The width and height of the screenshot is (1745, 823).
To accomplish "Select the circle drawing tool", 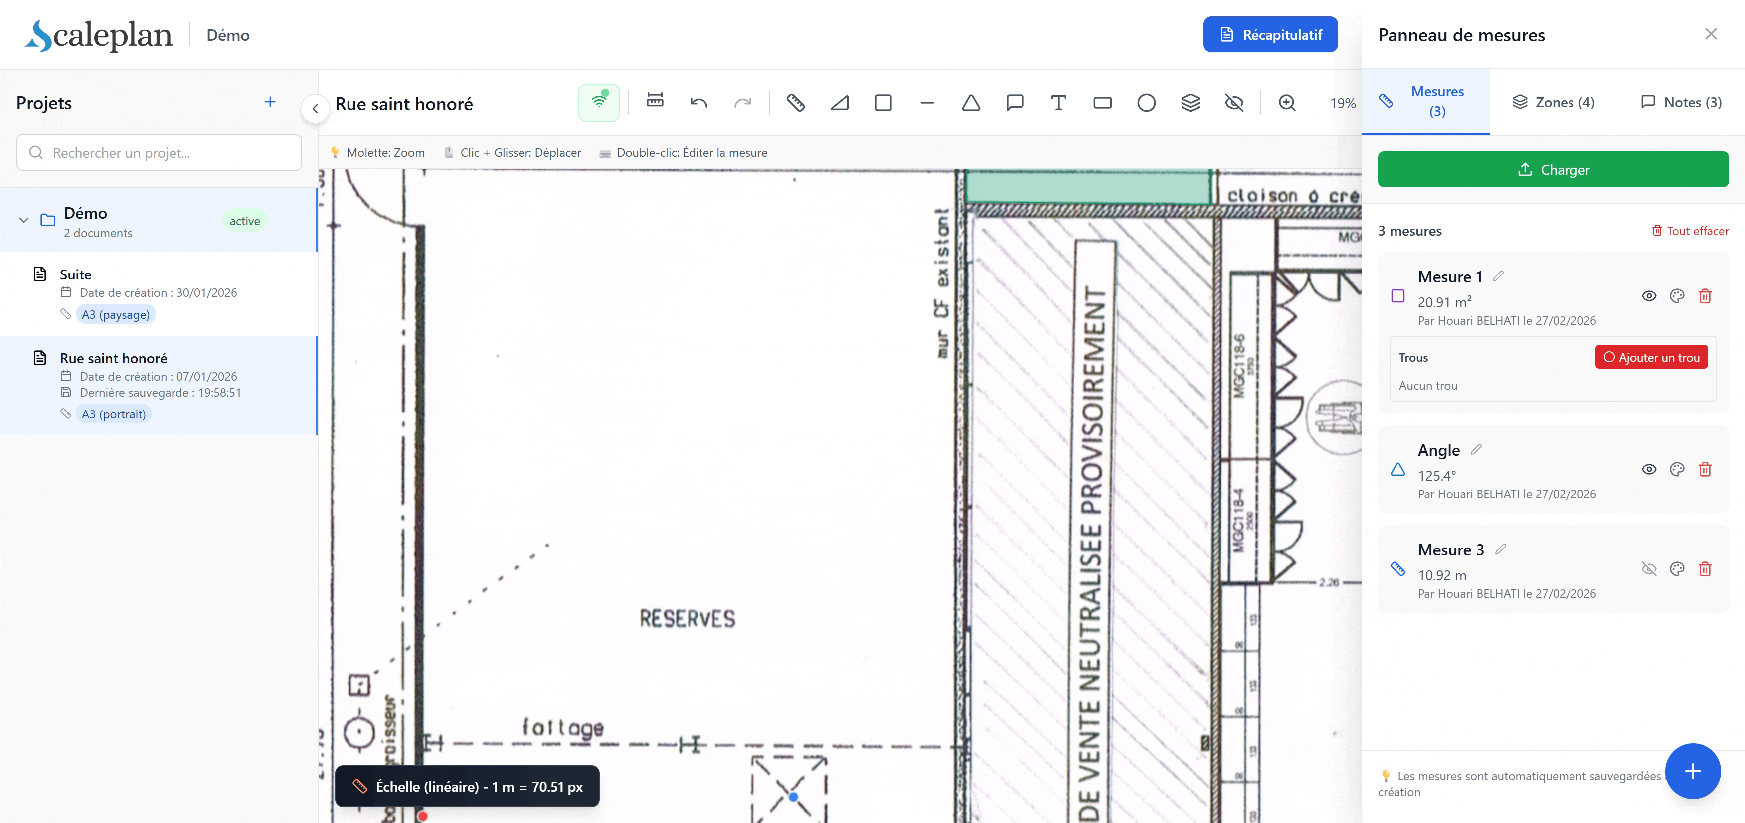I will pos(1146,103).
